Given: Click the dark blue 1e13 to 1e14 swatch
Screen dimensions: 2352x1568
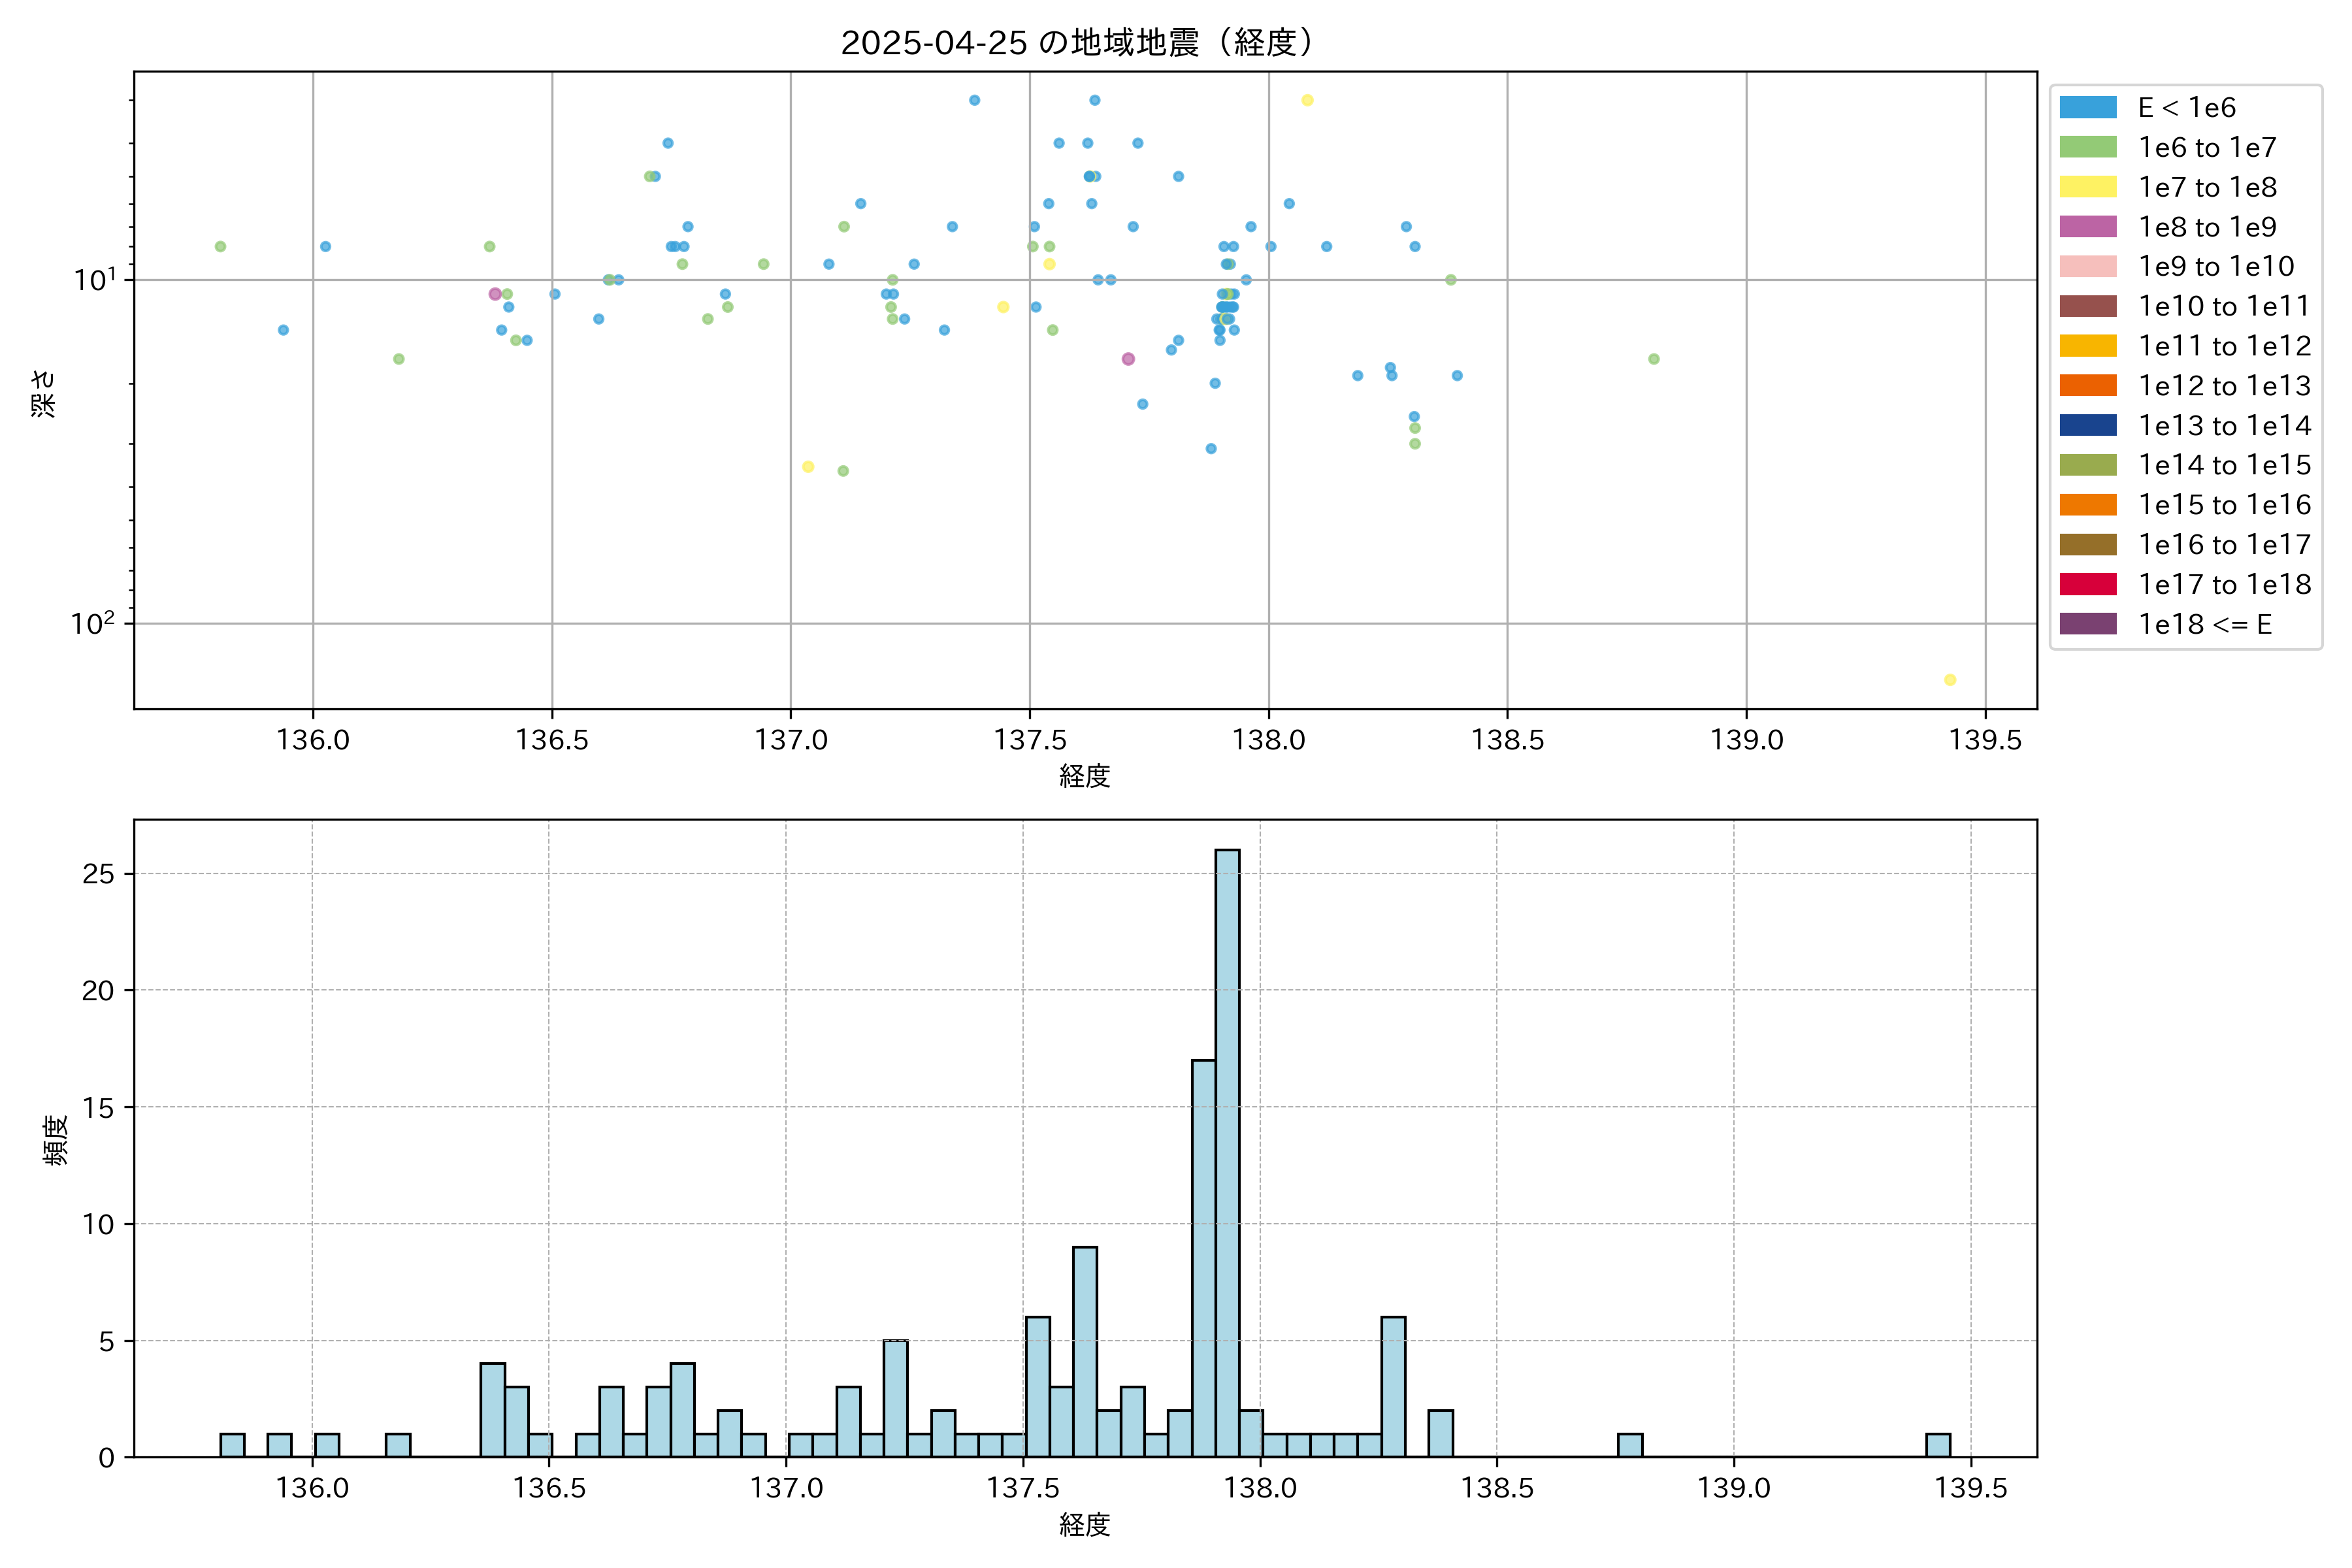Looking at the screenshot, I should tap(2087, 425).
